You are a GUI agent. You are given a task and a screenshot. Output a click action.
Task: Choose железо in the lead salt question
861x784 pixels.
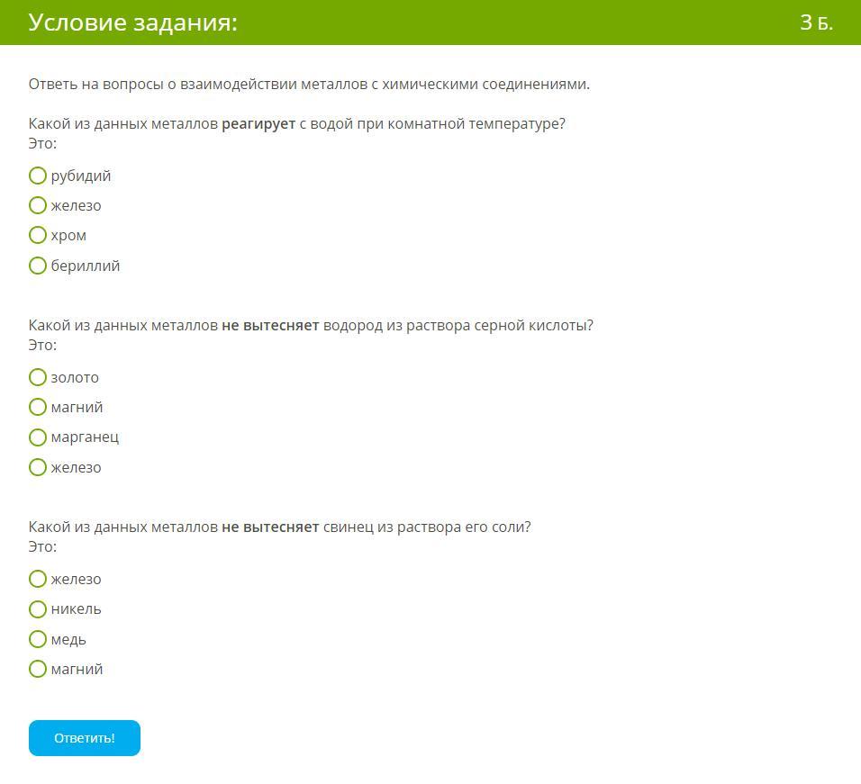tap(38, 579)
